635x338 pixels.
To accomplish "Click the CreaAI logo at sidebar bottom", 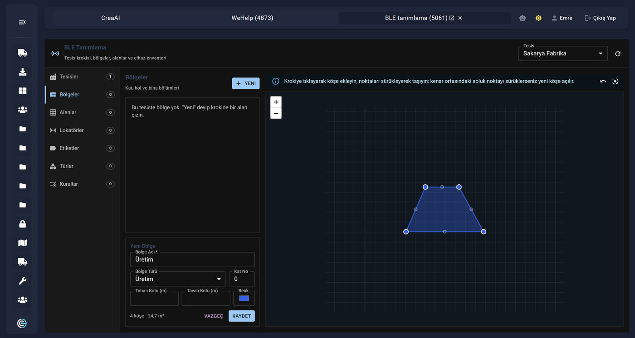I will click(x=22, y=323).
